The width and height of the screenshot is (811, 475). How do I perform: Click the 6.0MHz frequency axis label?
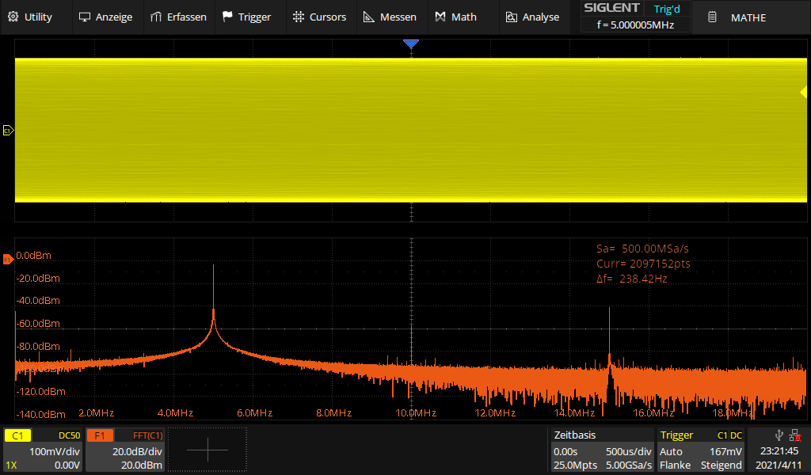254,413
